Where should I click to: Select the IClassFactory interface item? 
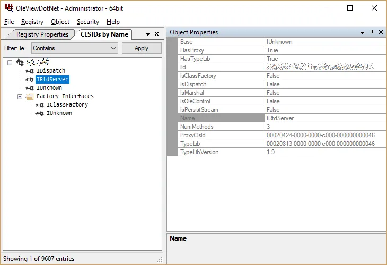pyautogui.click(x=67, y=104)
